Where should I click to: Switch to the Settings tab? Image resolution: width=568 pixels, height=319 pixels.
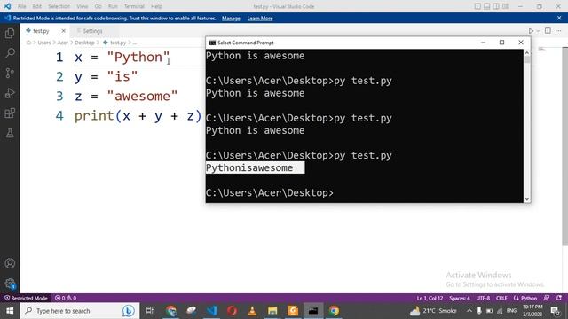pos(92,31)
